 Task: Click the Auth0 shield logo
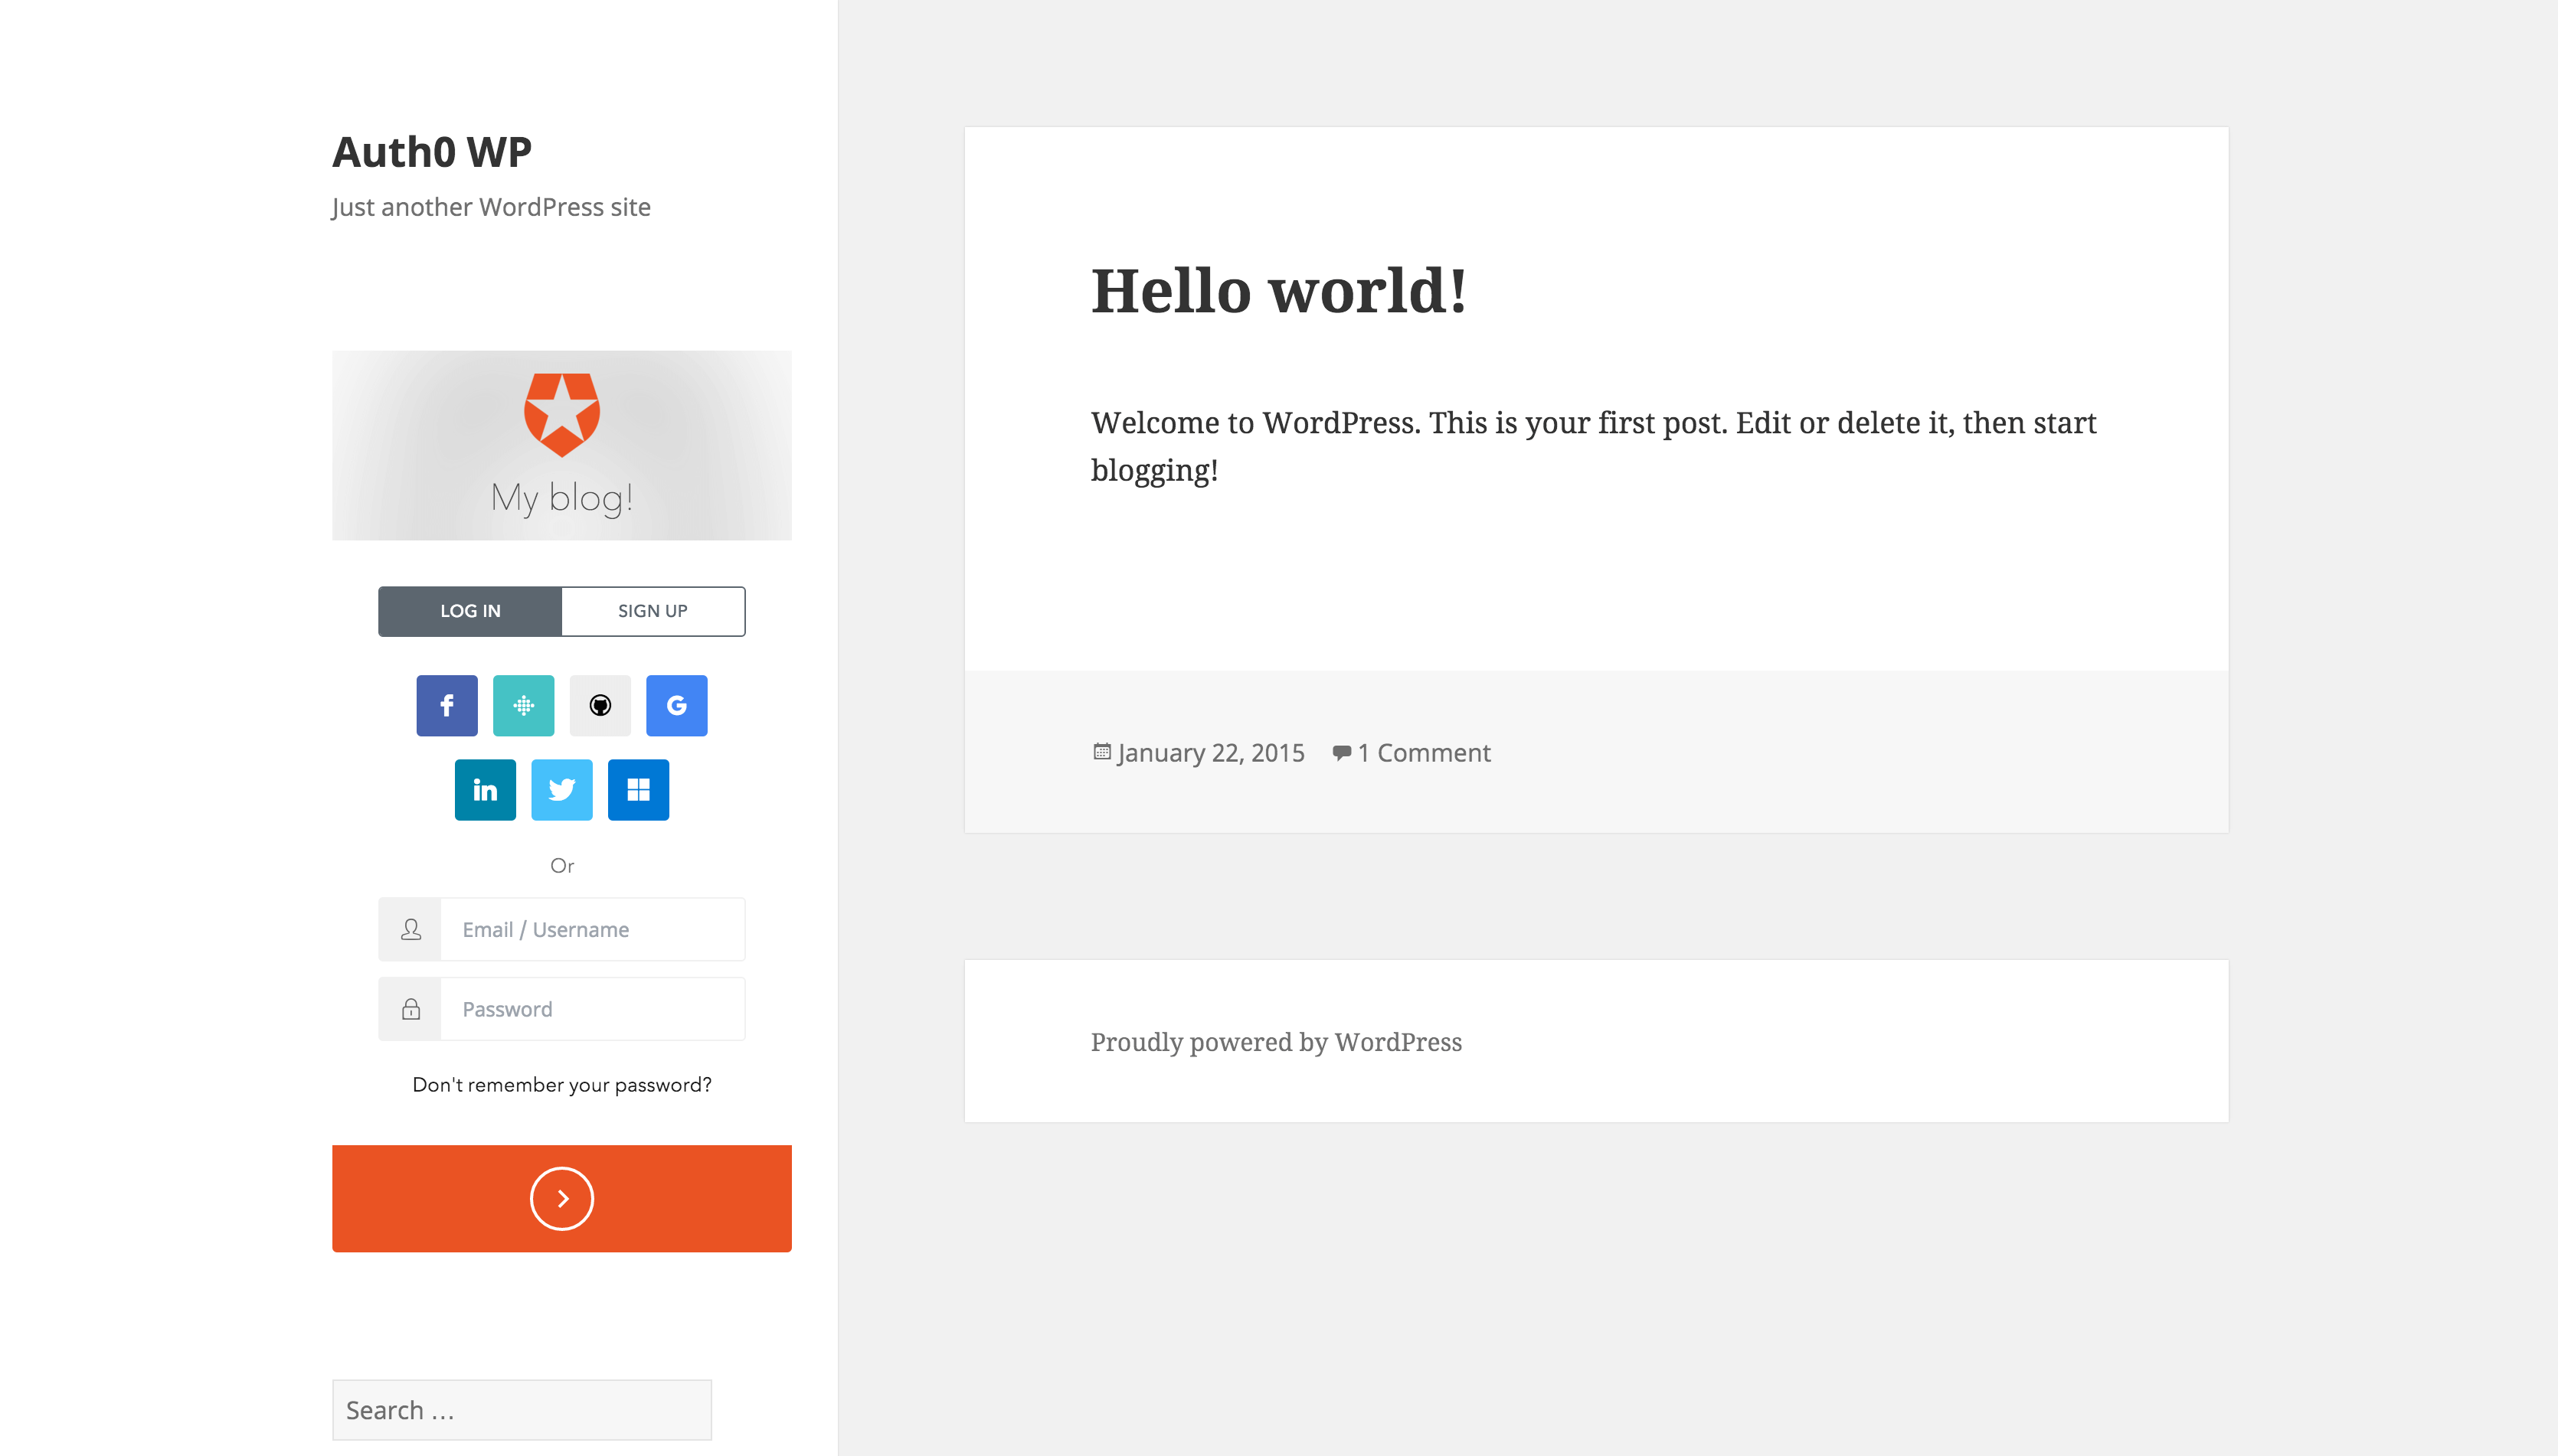pos(562,415)
